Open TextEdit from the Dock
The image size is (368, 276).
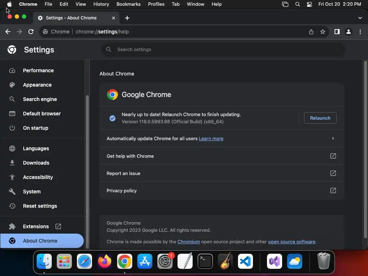pyautogui.click(x=185, y=261)
